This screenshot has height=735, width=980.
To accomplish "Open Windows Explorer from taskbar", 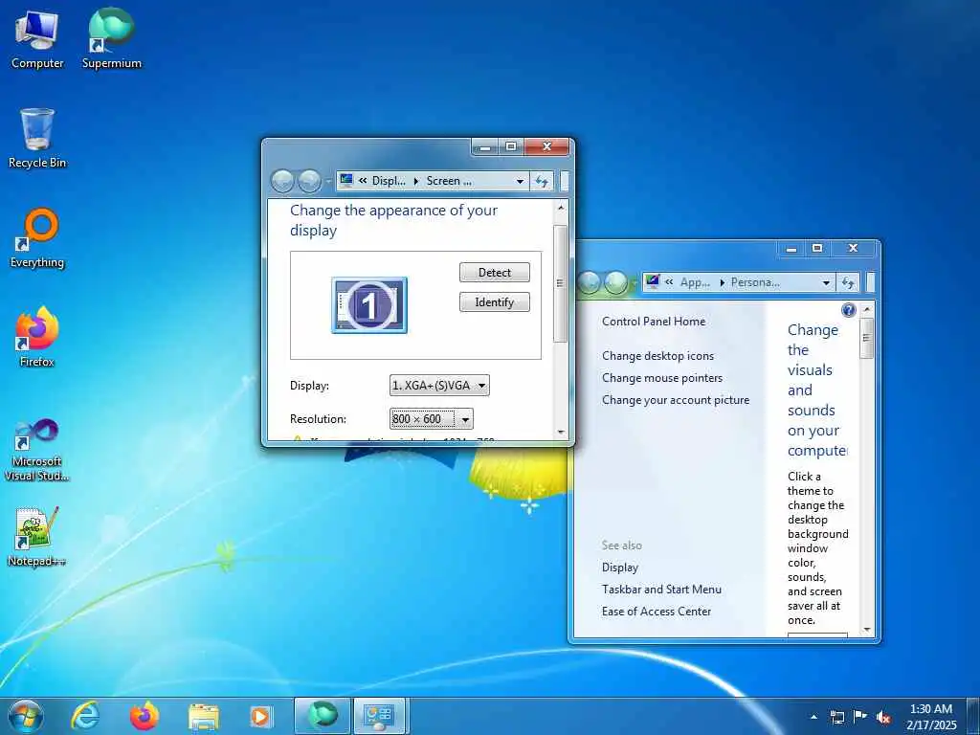I will click(x=204, y=717).
